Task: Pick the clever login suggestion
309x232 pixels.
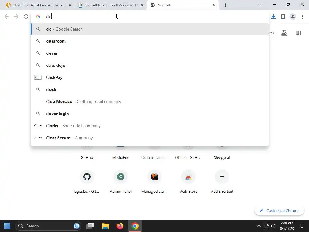Action: 150,114
